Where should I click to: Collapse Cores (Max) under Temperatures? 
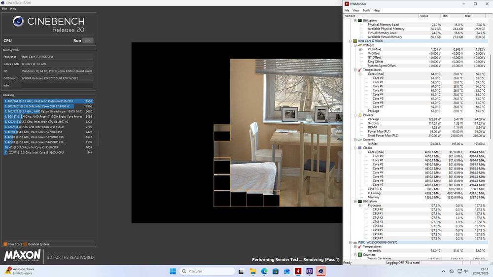(x=360, y=74)
